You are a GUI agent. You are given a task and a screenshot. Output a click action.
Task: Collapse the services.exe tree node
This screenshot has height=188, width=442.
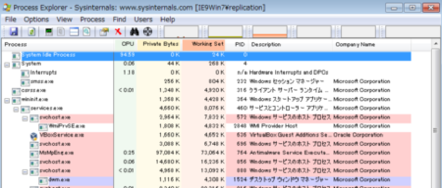16,109
